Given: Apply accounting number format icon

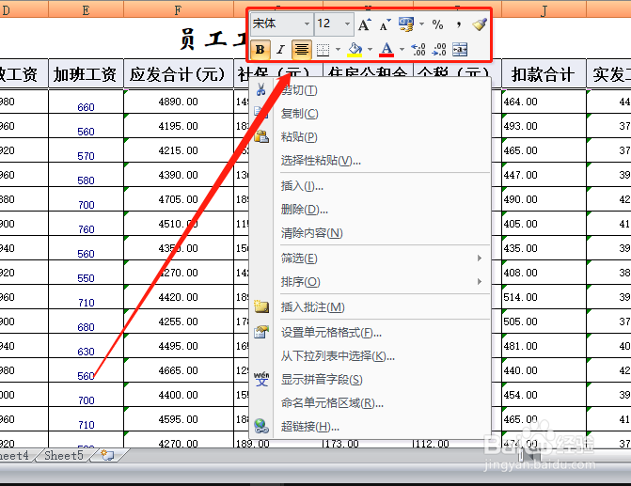Looking at the screenshot, I should tap(406, 24).
